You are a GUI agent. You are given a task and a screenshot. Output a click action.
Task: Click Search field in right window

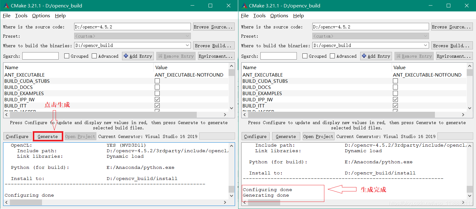pos(279,56)
